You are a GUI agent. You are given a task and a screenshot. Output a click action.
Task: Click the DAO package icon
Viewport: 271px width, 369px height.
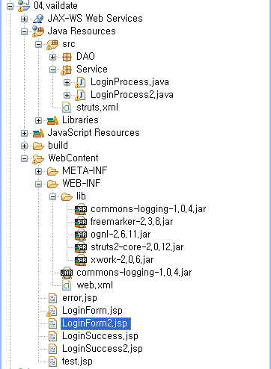[67, 57]
